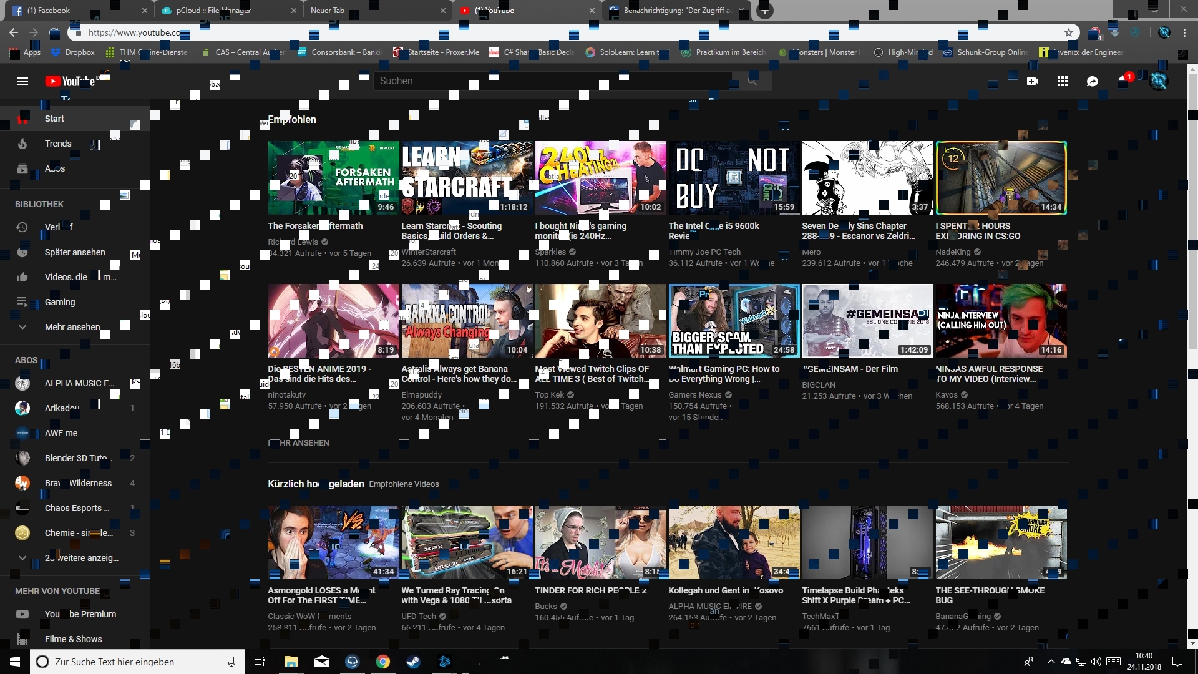1198x674 pixels.
Task: Open the notifications bell icon
Action: click(1123, 81)
